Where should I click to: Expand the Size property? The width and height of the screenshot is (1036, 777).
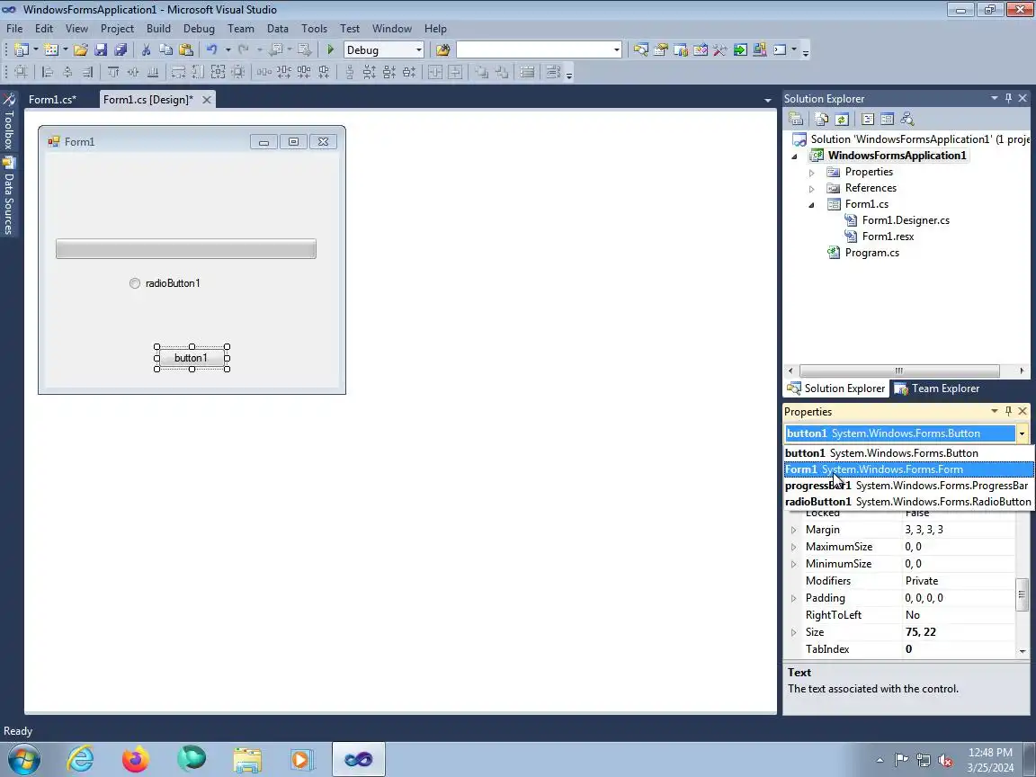tap(793, 632)
